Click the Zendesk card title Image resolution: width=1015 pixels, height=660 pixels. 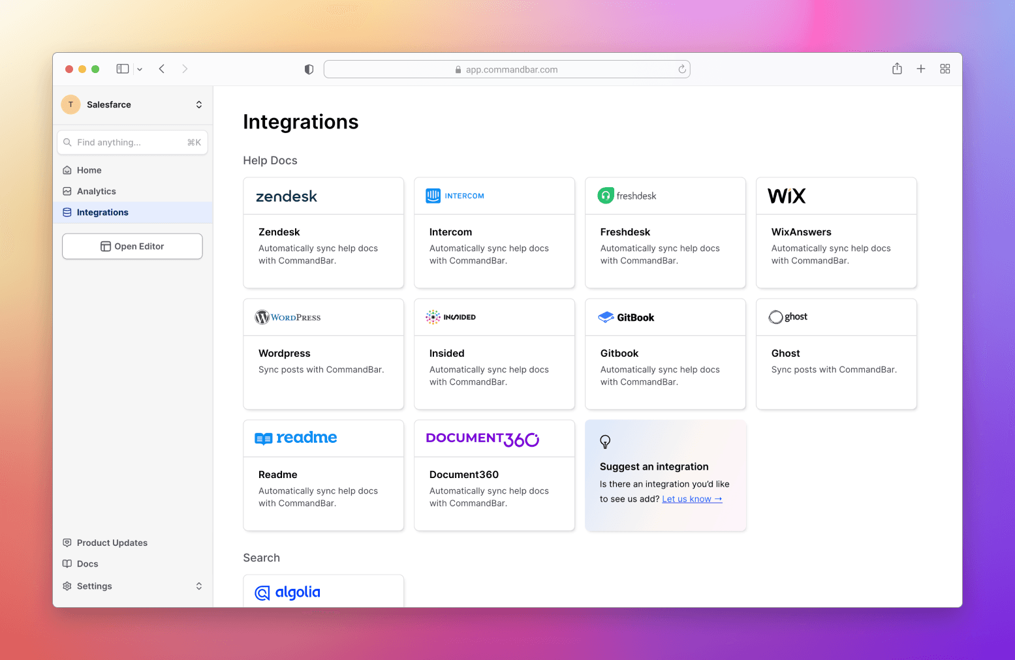click(279, 232)
